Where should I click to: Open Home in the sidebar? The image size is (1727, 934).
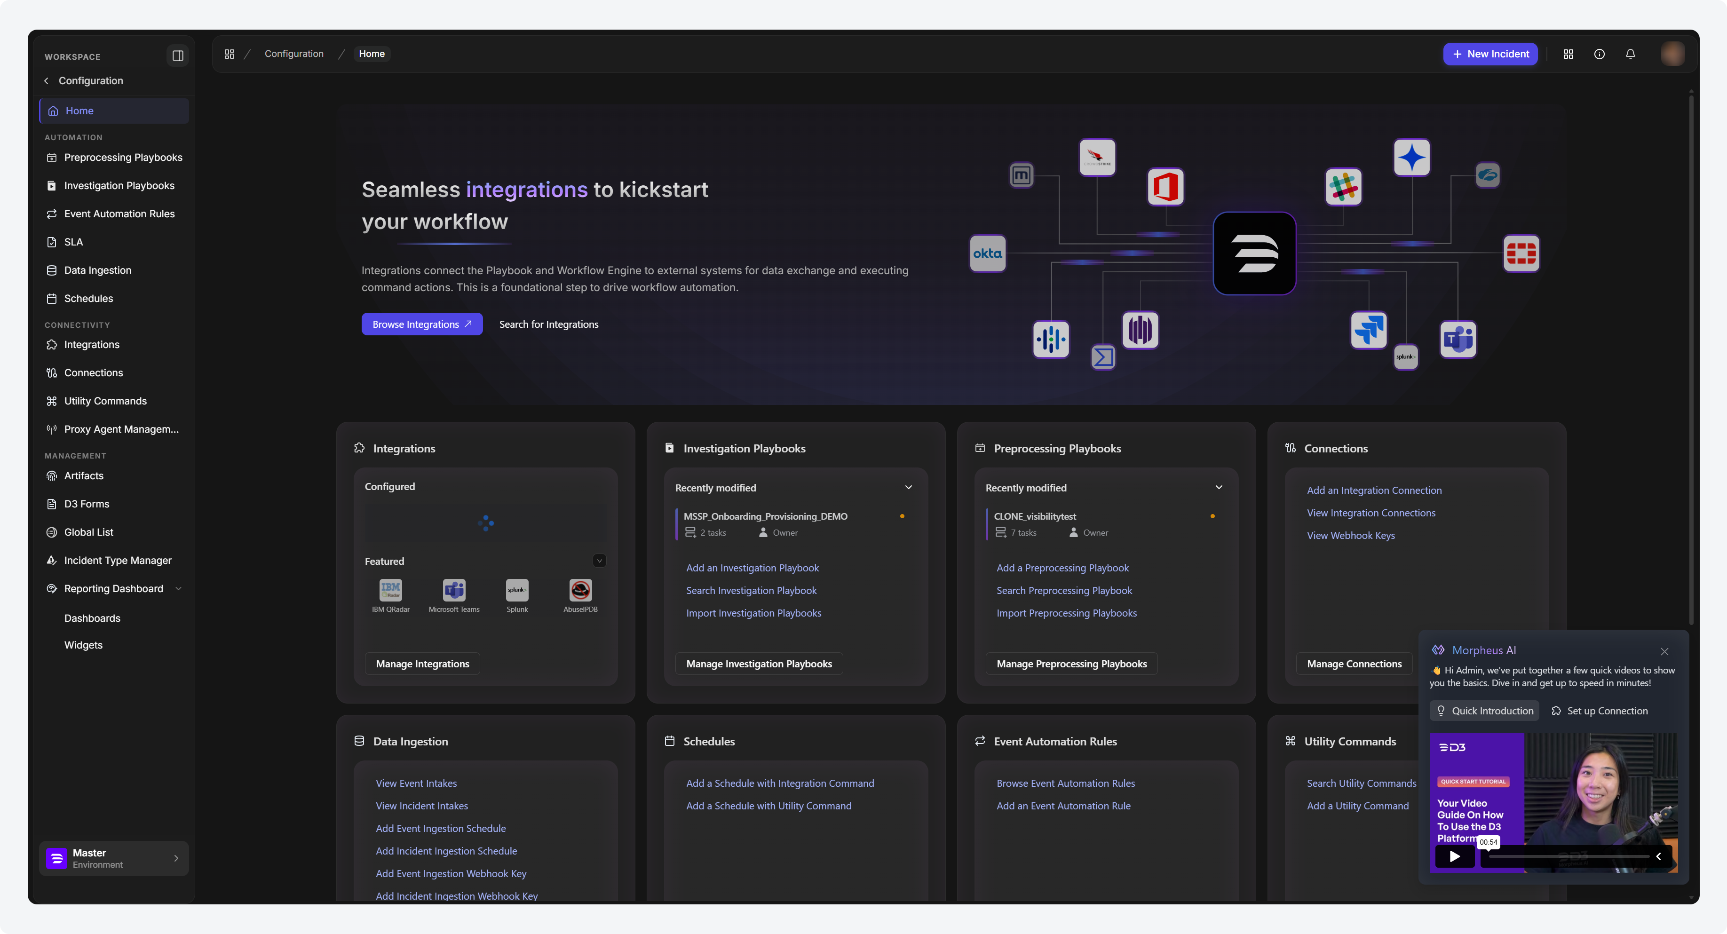(114, 111)
